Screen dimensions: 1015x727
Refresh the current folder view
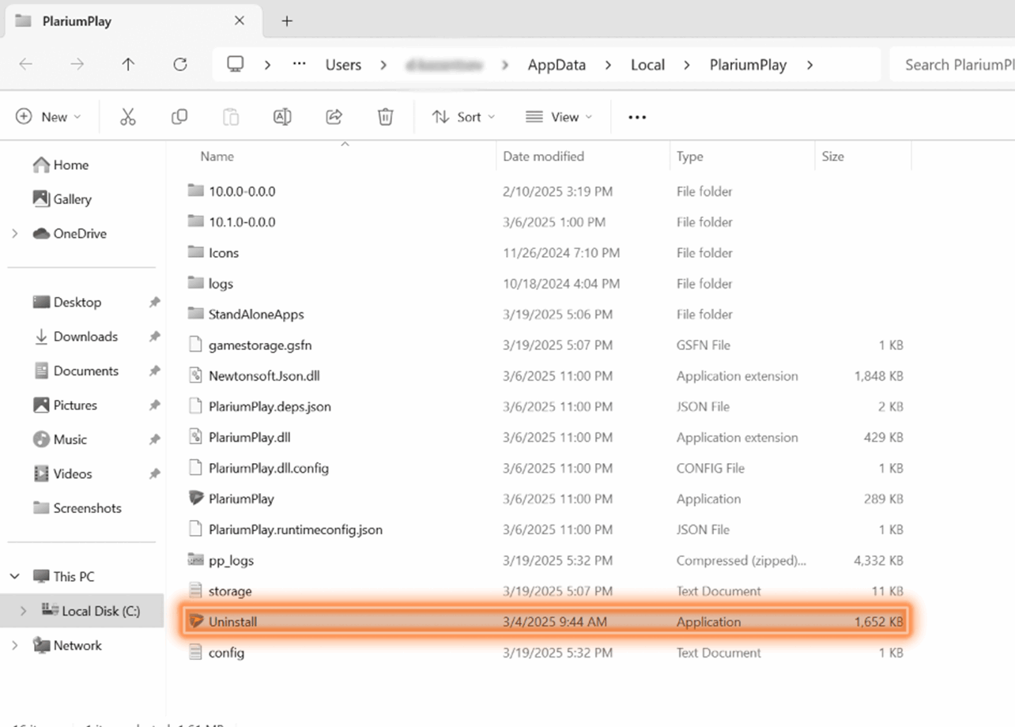[180, 65]
